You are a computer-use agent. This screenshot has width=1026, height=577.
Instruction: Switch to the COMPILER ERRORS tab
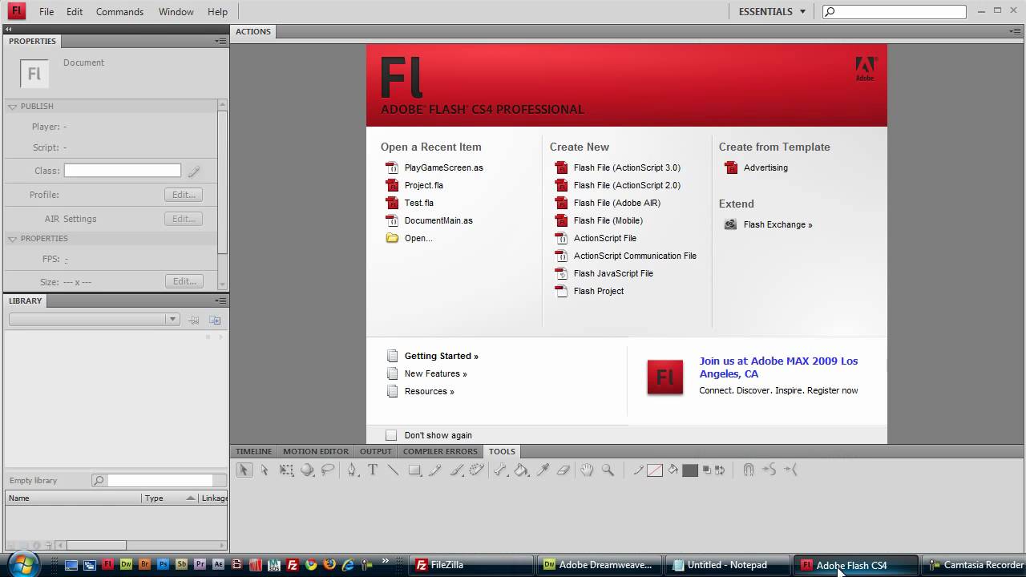click(440, 451)
